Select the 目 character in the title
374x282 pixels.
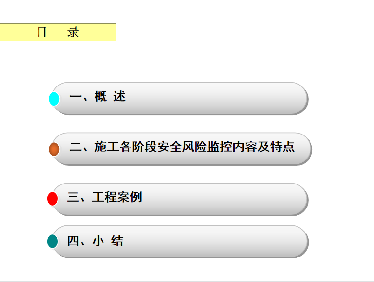pyautogui.click(x=42, y=32)
